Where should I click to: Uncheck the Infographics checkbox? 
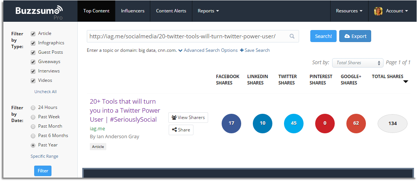(x=33, y=43)
